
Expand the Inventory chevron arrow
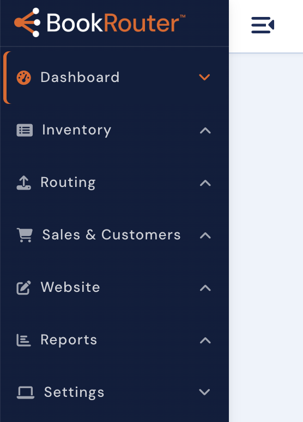[205, 131]
